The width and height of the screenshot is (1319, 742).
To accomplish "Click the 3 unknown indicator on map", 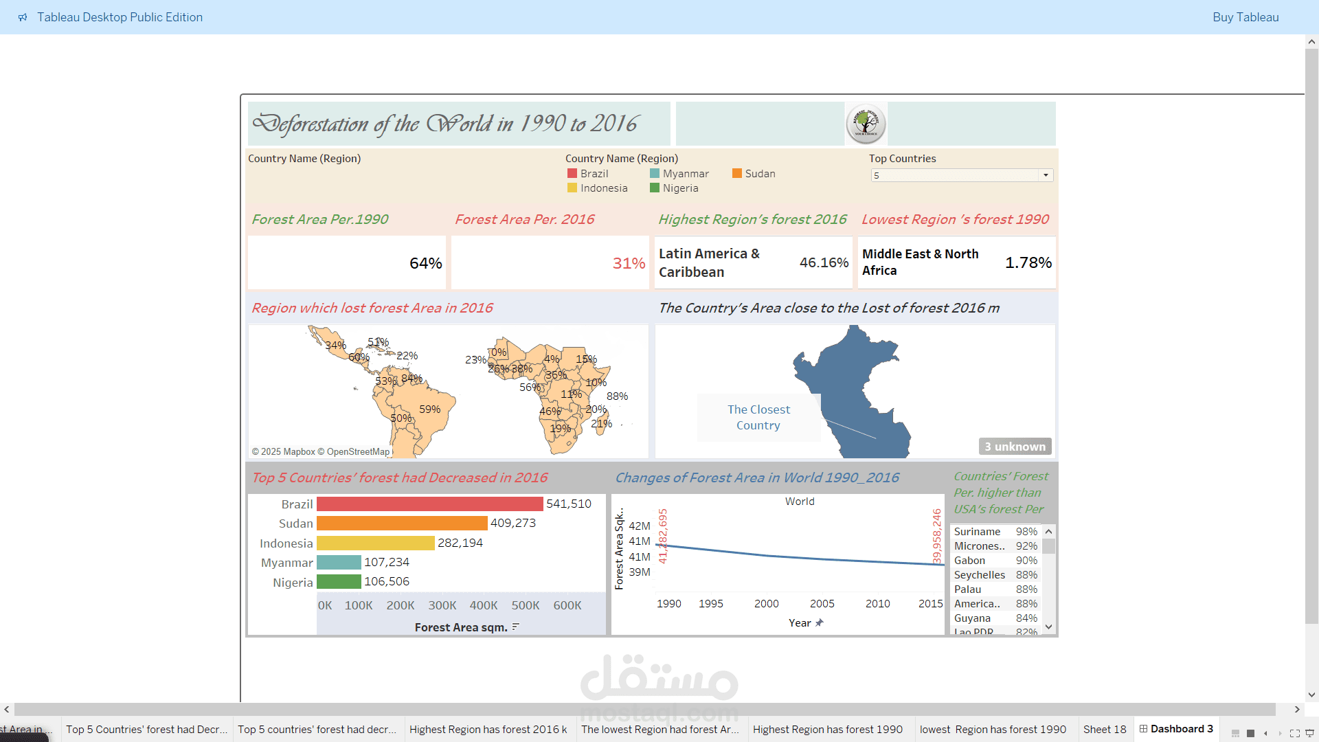I will pos(1015,447).
